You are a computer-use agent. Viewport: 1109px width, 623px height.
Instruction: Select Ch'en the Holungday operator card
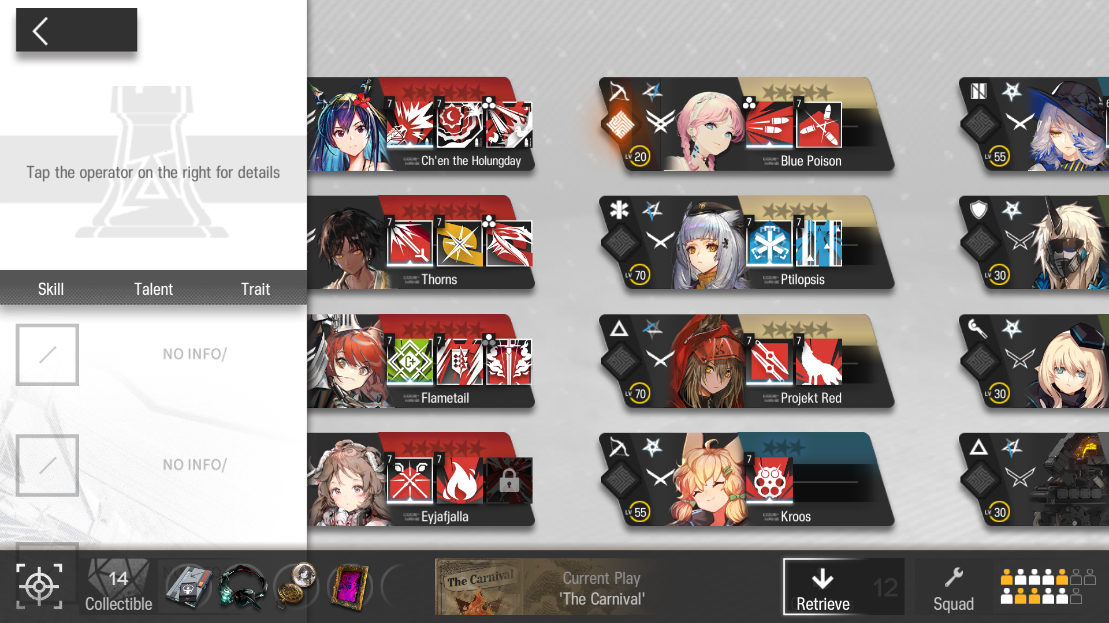420,124
